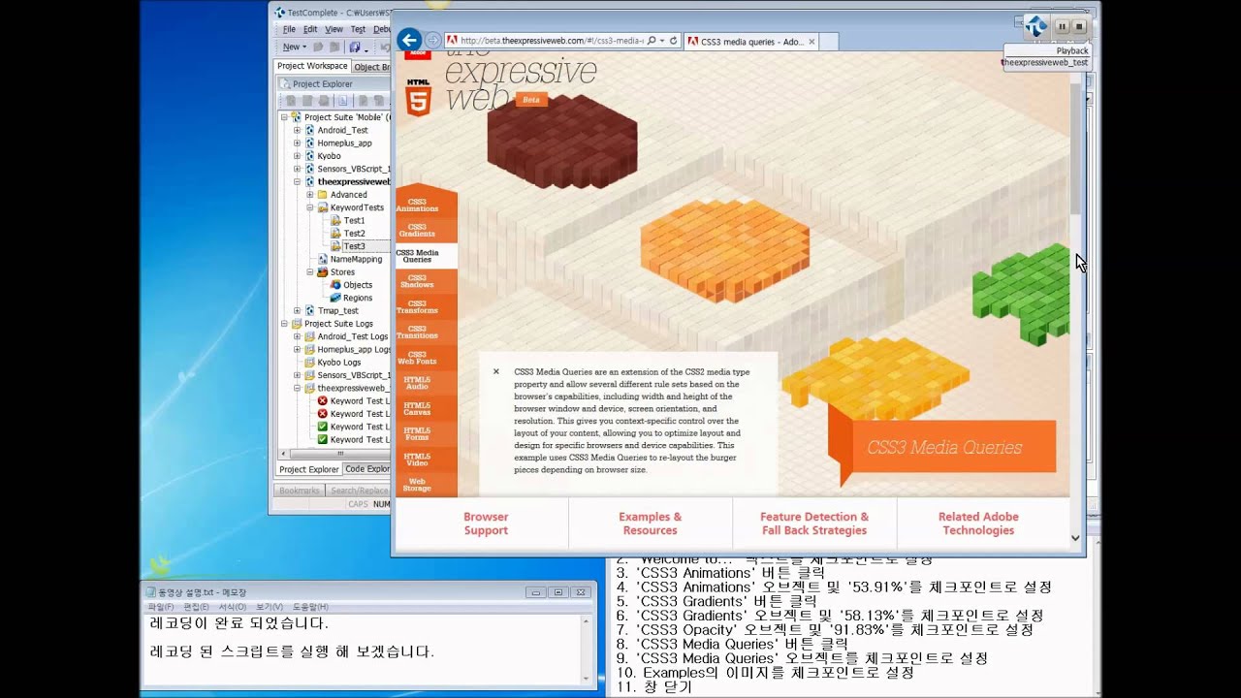The height and width of the screenshot is (698, 1241).
Task: Close the CSS3 Media Queries description box
Action: [x=496, y=371]
